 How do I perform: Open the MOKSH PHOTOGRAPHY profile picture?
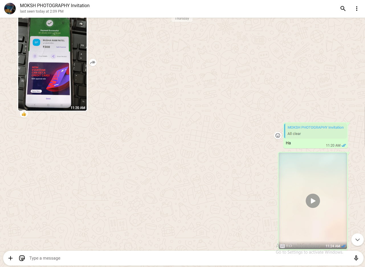coord(10,9)
